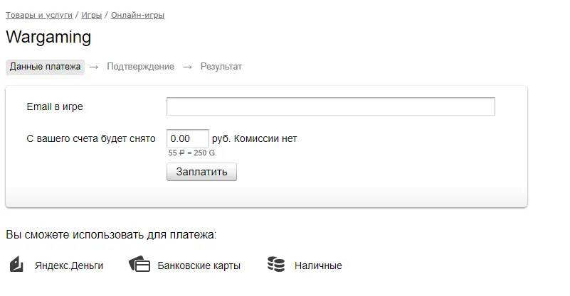Click the Вы сможете использовать для платежа heading

click(x=111, y=235)
